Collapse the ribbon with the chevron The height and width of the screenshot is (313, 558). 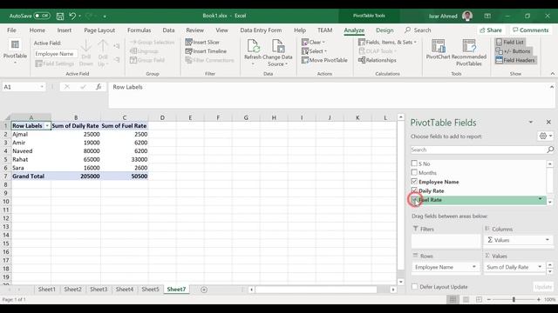click(x=552, y=73)
